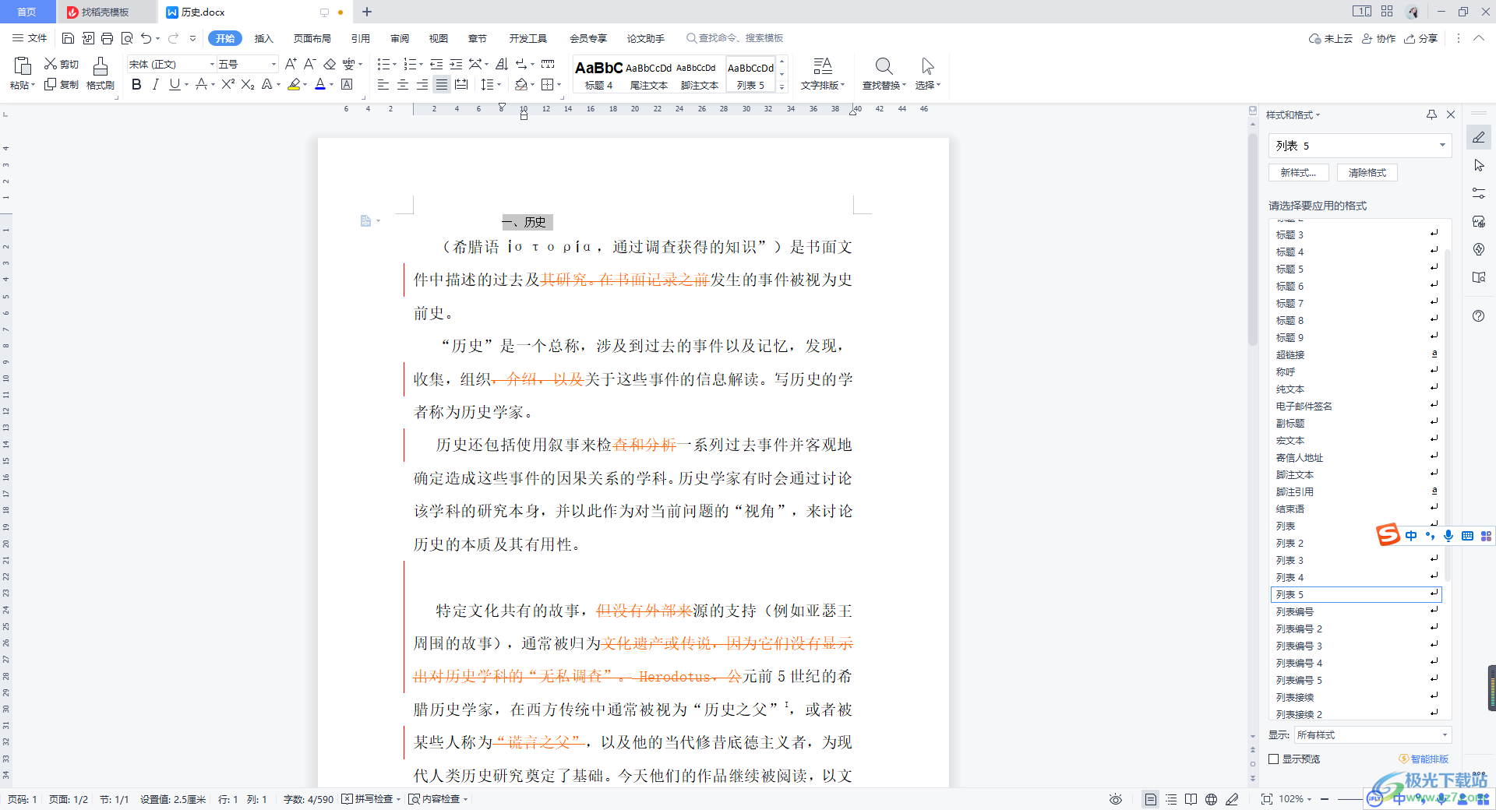This screenshot has width=1496, height=810.
Task: Open the 审阅 ribbon tab
Action: (x=400, y=38)
